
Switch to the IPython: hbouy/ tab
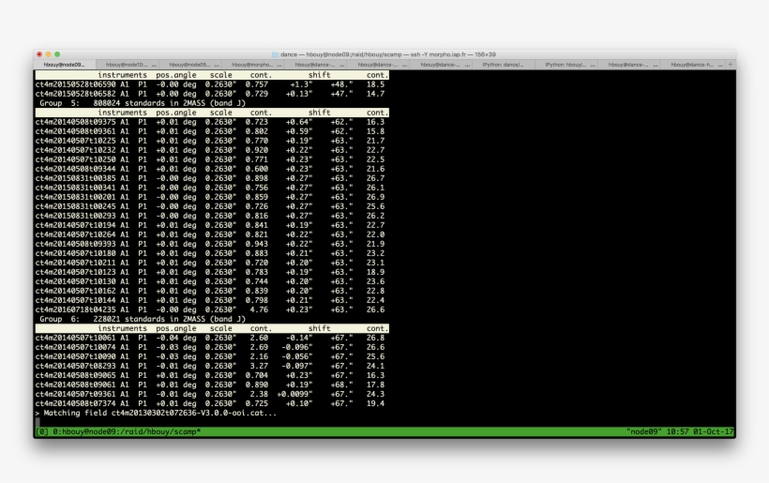[565, 65]
